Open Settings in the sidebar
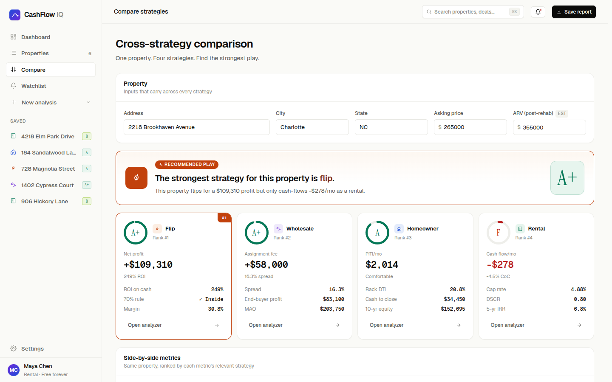 click(x=51, y=348)
